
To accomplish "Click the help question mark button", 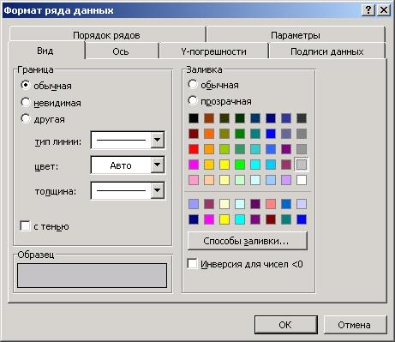I will click(368, 10).
